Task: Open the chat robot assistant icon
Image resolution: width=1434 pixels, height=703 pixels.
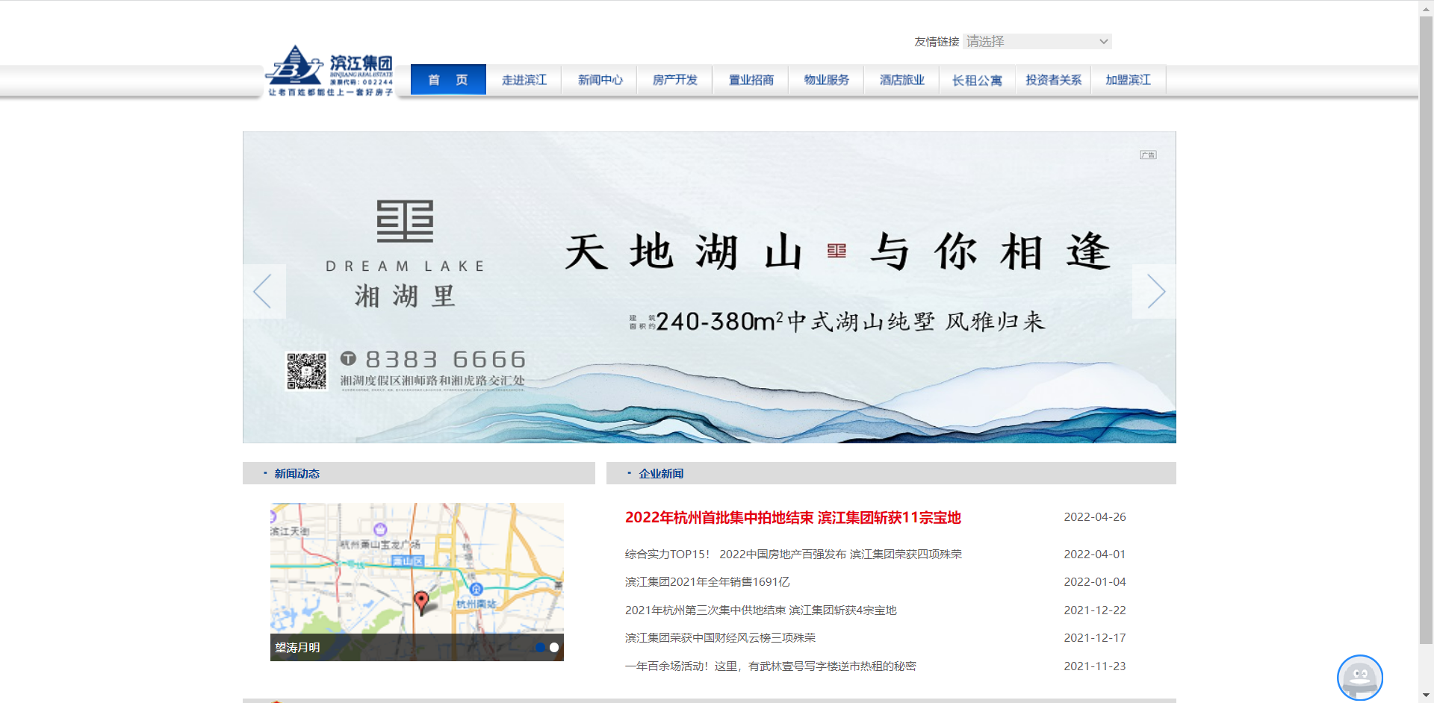Action: (x=1359, y=678)
